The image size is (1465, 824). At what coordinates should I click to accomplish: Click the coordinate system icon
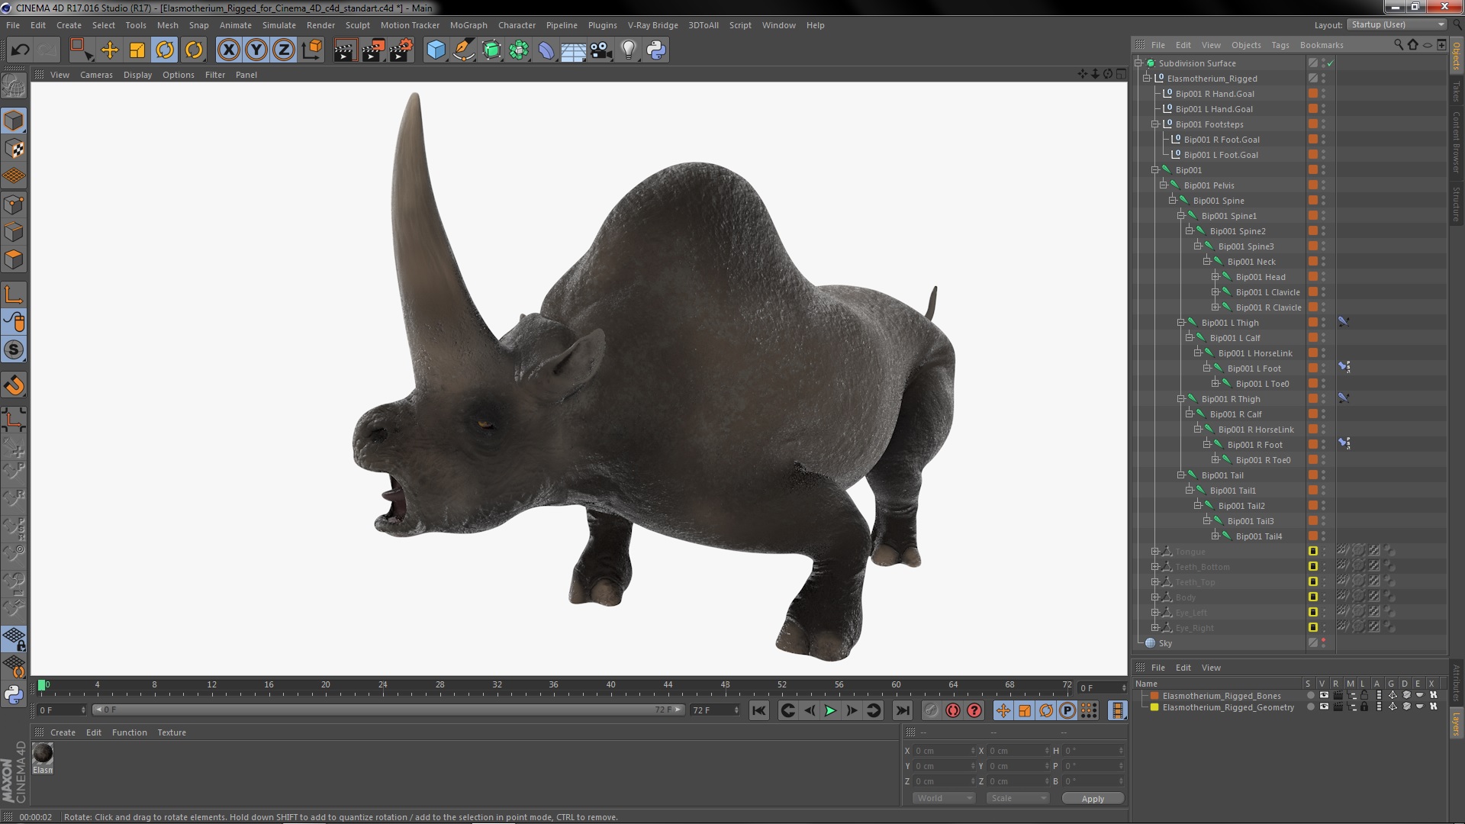coord(312,50)
